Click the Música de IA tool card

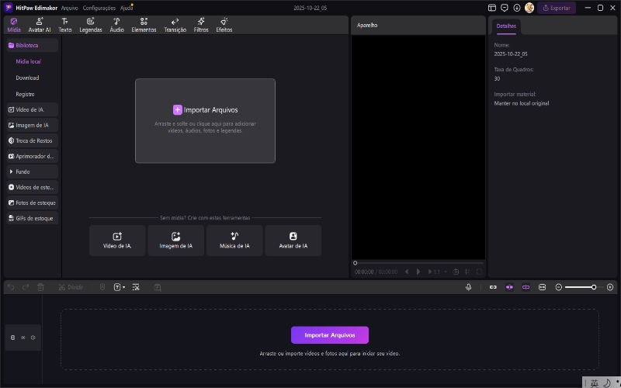tap(234, 241)
